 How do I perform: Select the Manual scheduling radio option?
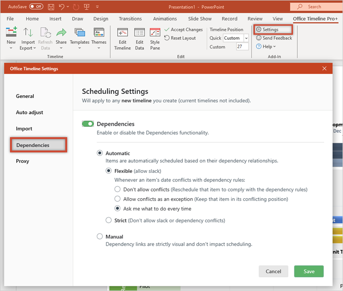tap(100, 236)
